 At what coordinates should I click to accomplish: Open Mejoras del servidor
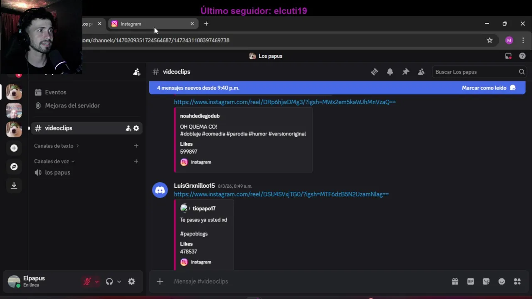pos(86,105)
